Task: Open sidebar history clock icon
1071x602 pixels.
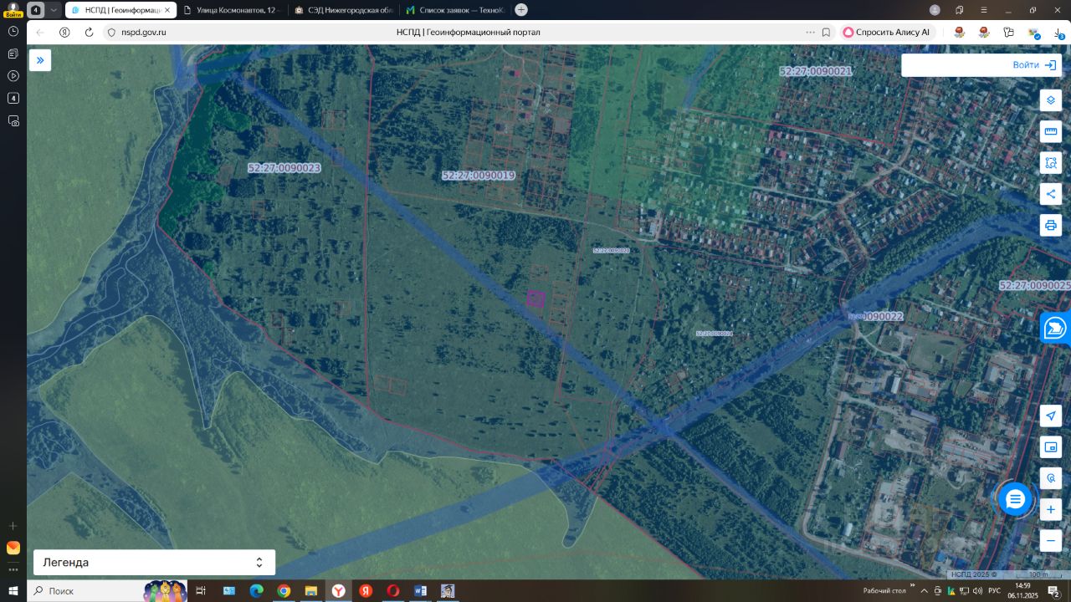Action: (x=13, y=31)
